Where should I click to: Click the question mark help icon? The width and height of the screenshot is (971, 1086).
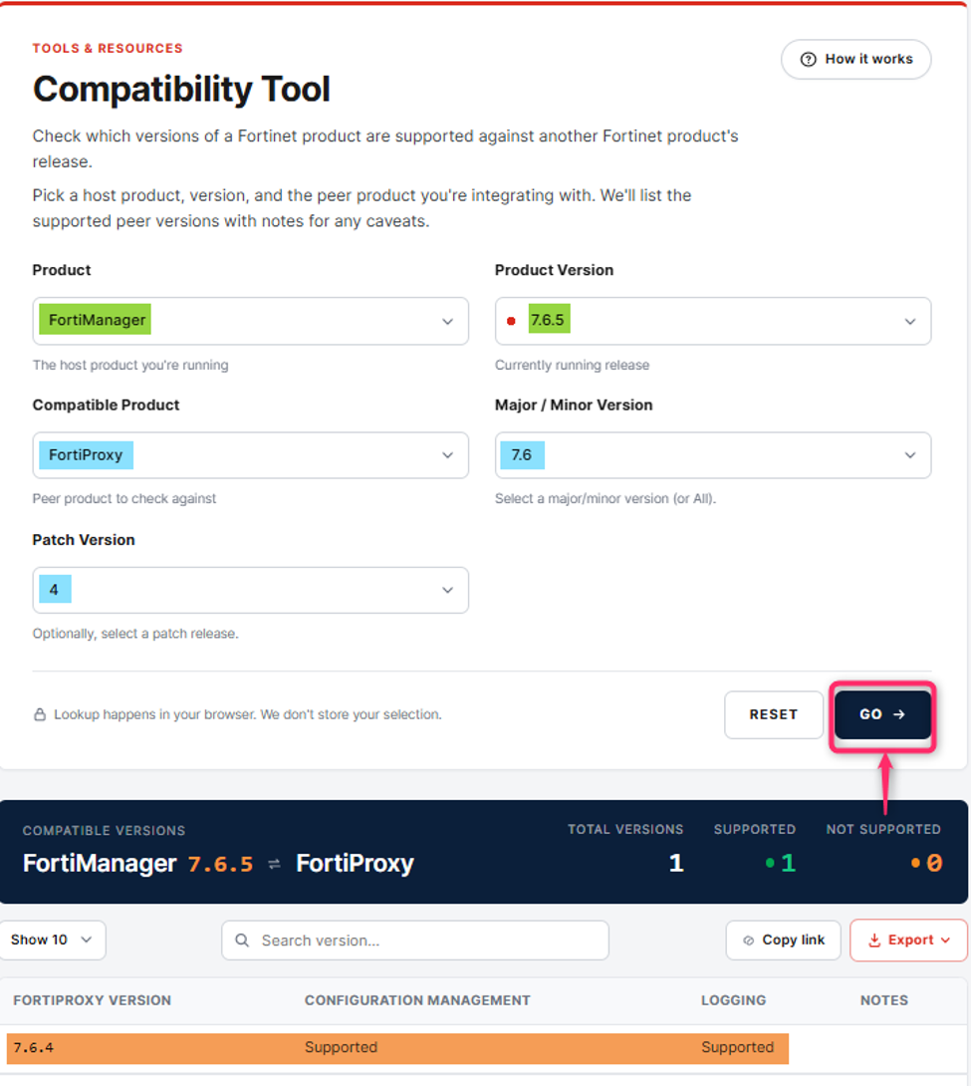[x=808, y=60]
